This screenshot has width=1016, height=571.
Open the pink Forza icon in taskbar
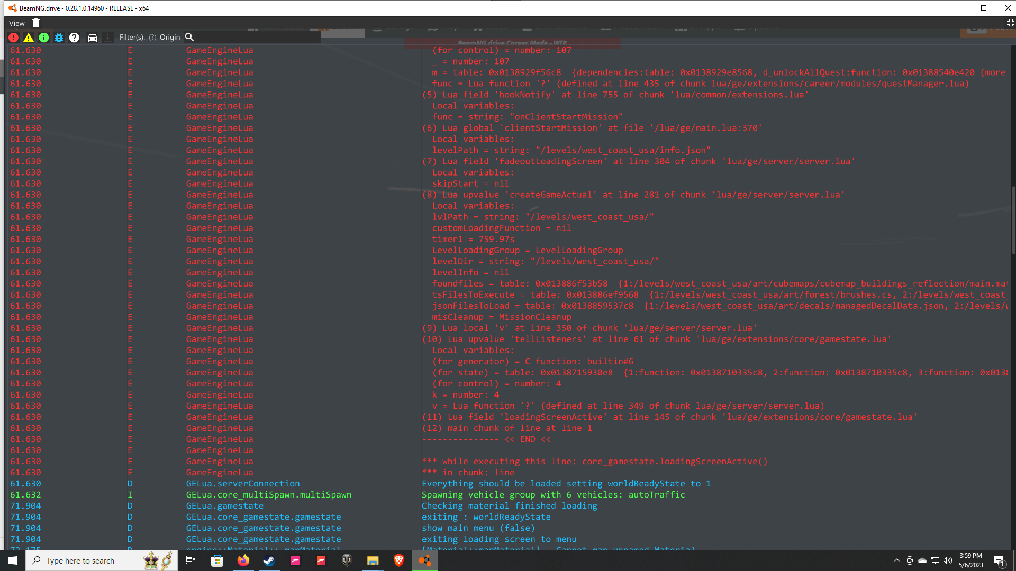point(295,560)
